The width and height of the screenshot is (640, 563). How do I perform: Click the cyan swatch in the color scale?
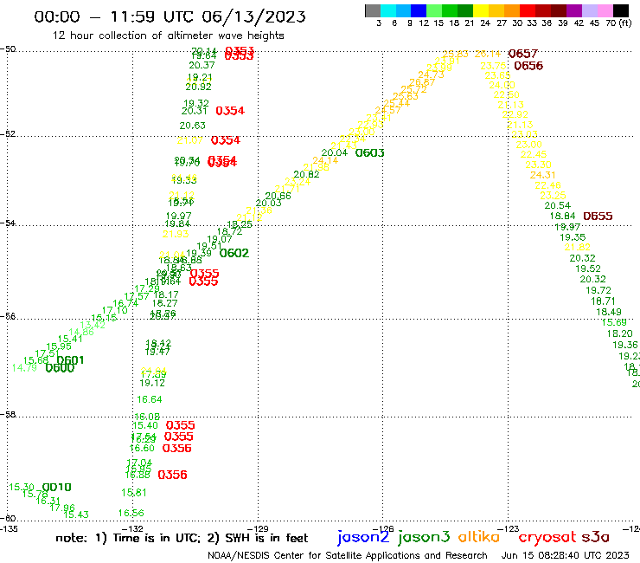[x=388, y=10]
